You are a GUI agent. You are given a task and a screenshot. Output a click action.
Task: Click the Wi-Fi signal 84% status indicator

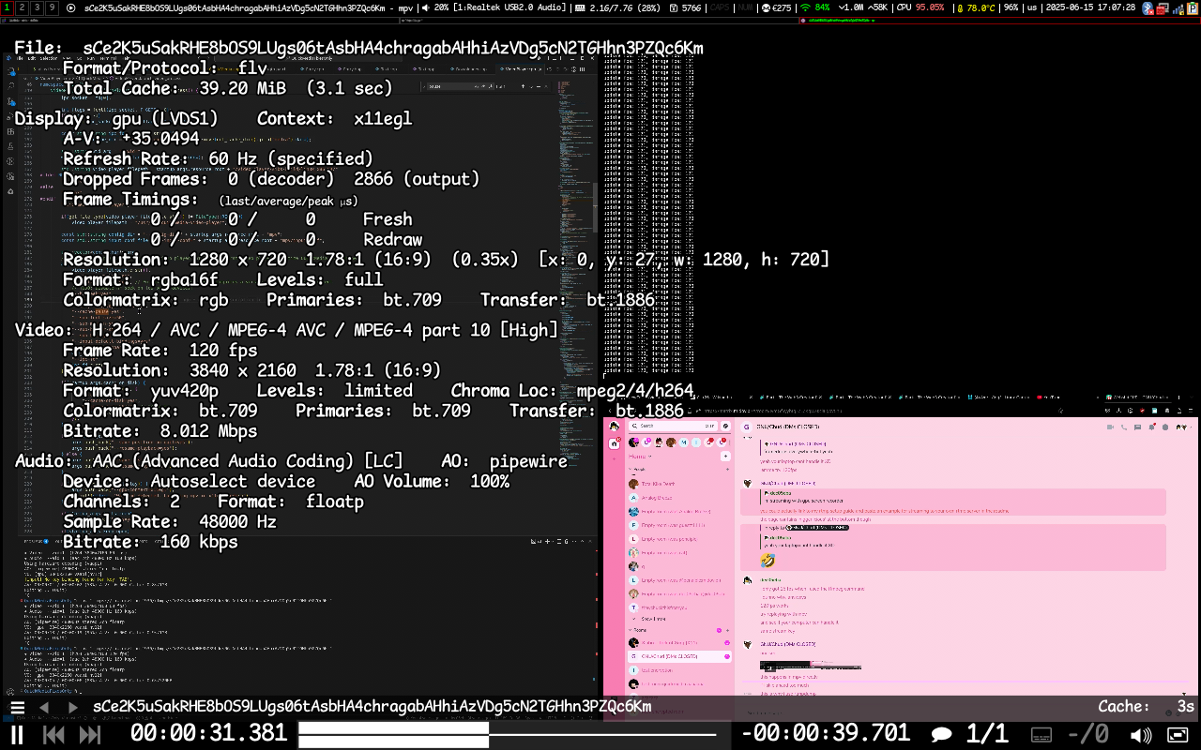814,7
